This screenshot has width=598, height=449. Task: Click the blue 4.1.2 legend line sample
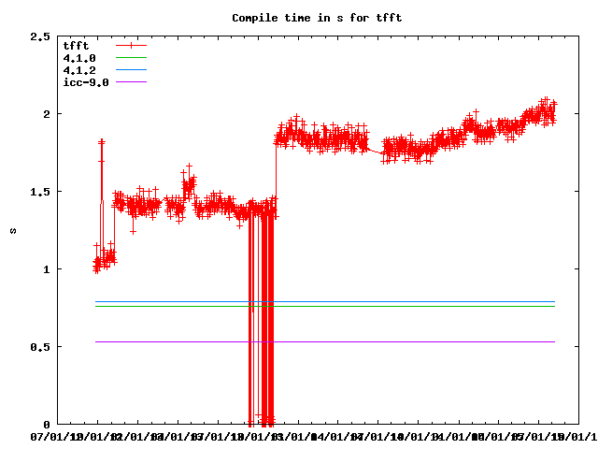click(132, 70)
